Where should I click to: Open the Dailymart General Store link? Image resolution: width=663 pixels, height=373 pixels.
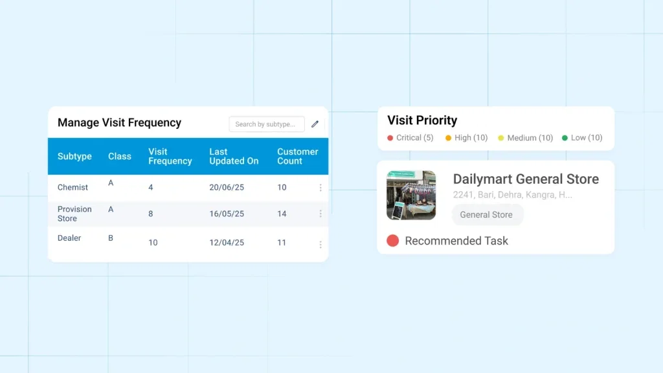(526, 179)
